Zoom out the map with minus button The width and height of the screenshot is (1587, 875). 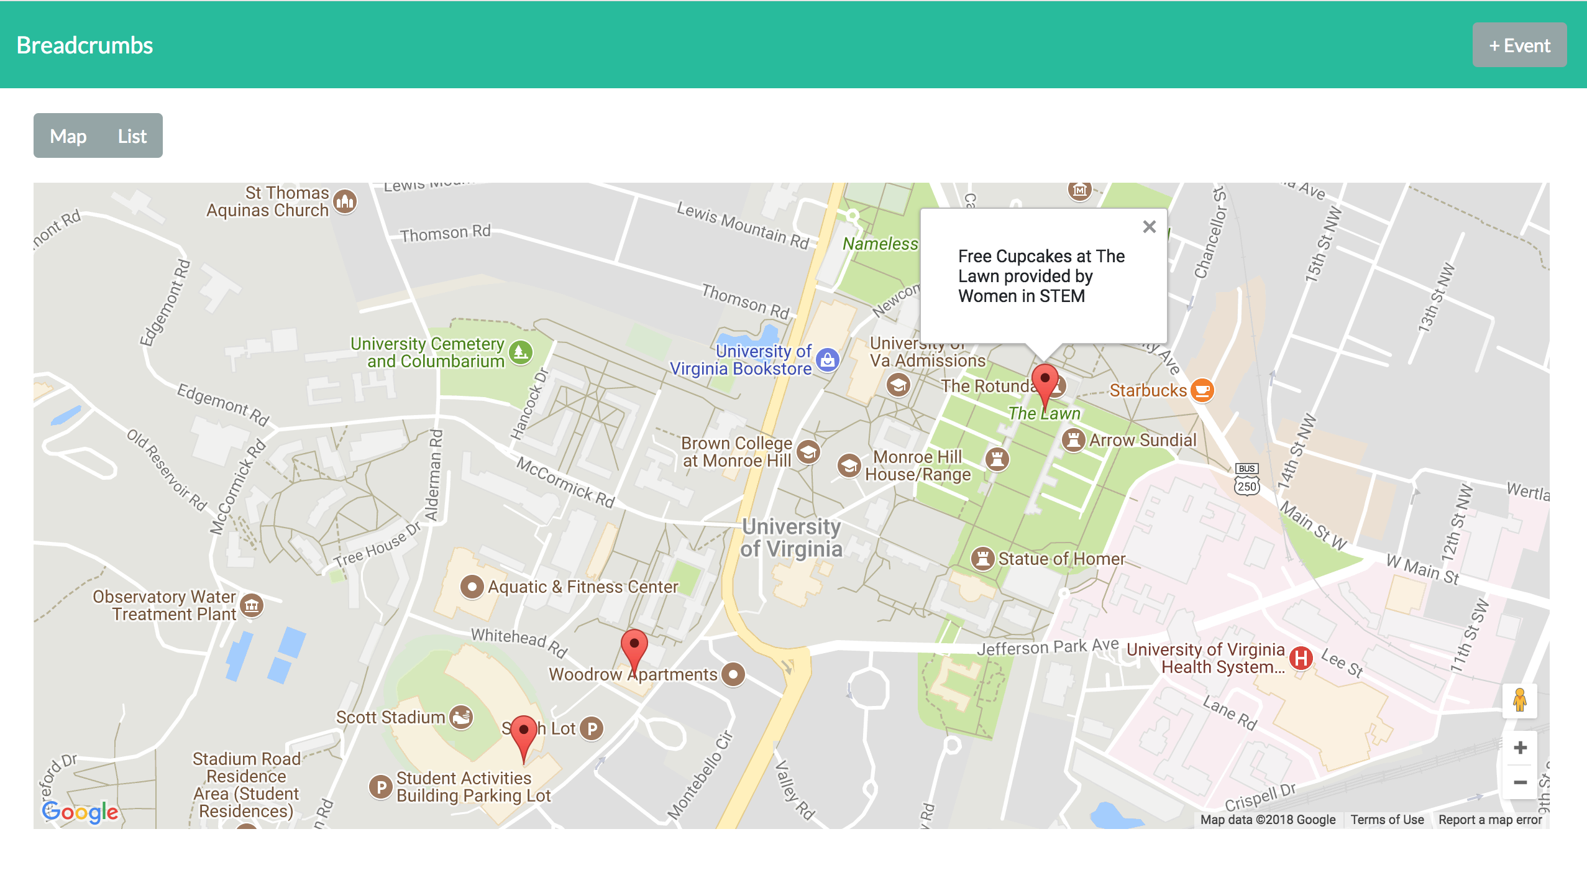click(x=1520, y=782)
